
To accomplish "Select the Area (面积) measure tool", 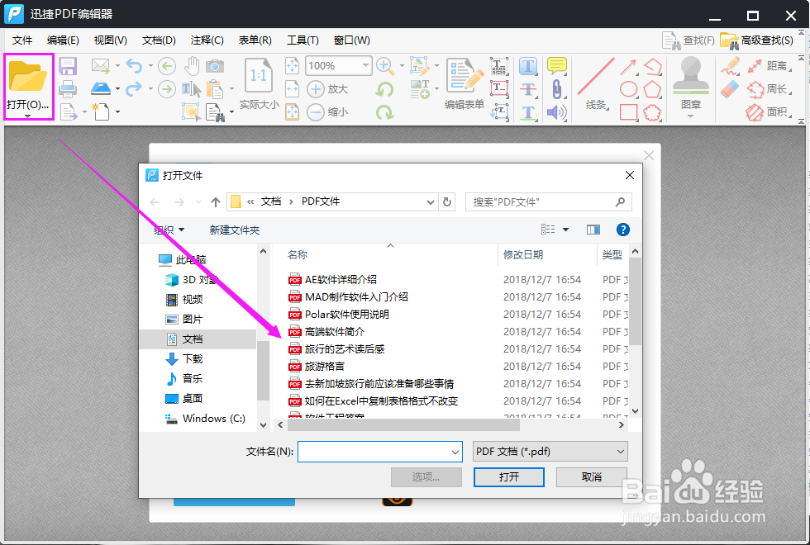I will [x=769, y=112].
